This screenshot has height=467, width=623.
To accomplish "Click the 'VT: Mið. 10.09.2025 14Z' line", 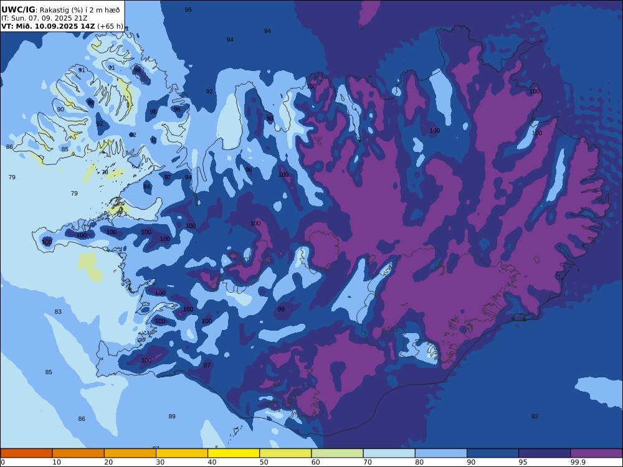I will pos(48,26).
